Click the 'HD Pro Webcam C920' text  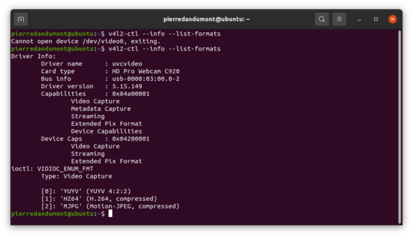(146, 71)
